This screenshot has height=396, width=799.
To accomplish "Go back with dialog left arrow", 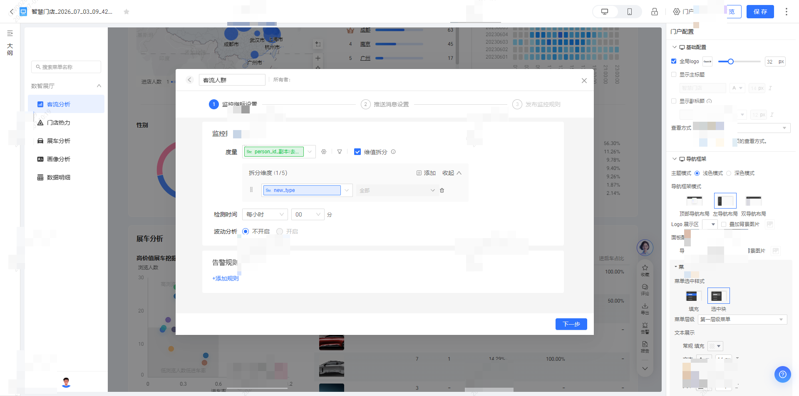I will tap(190, 80).
